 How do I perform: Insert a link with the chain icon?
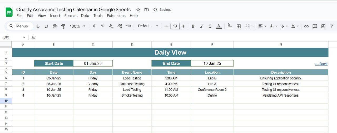point(306,26)
